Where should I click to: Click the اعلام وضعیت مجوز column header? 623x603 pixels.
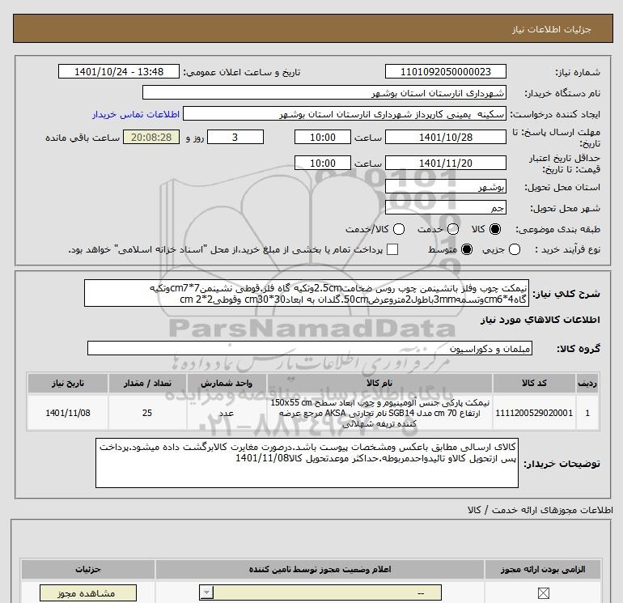pos(320,569)
